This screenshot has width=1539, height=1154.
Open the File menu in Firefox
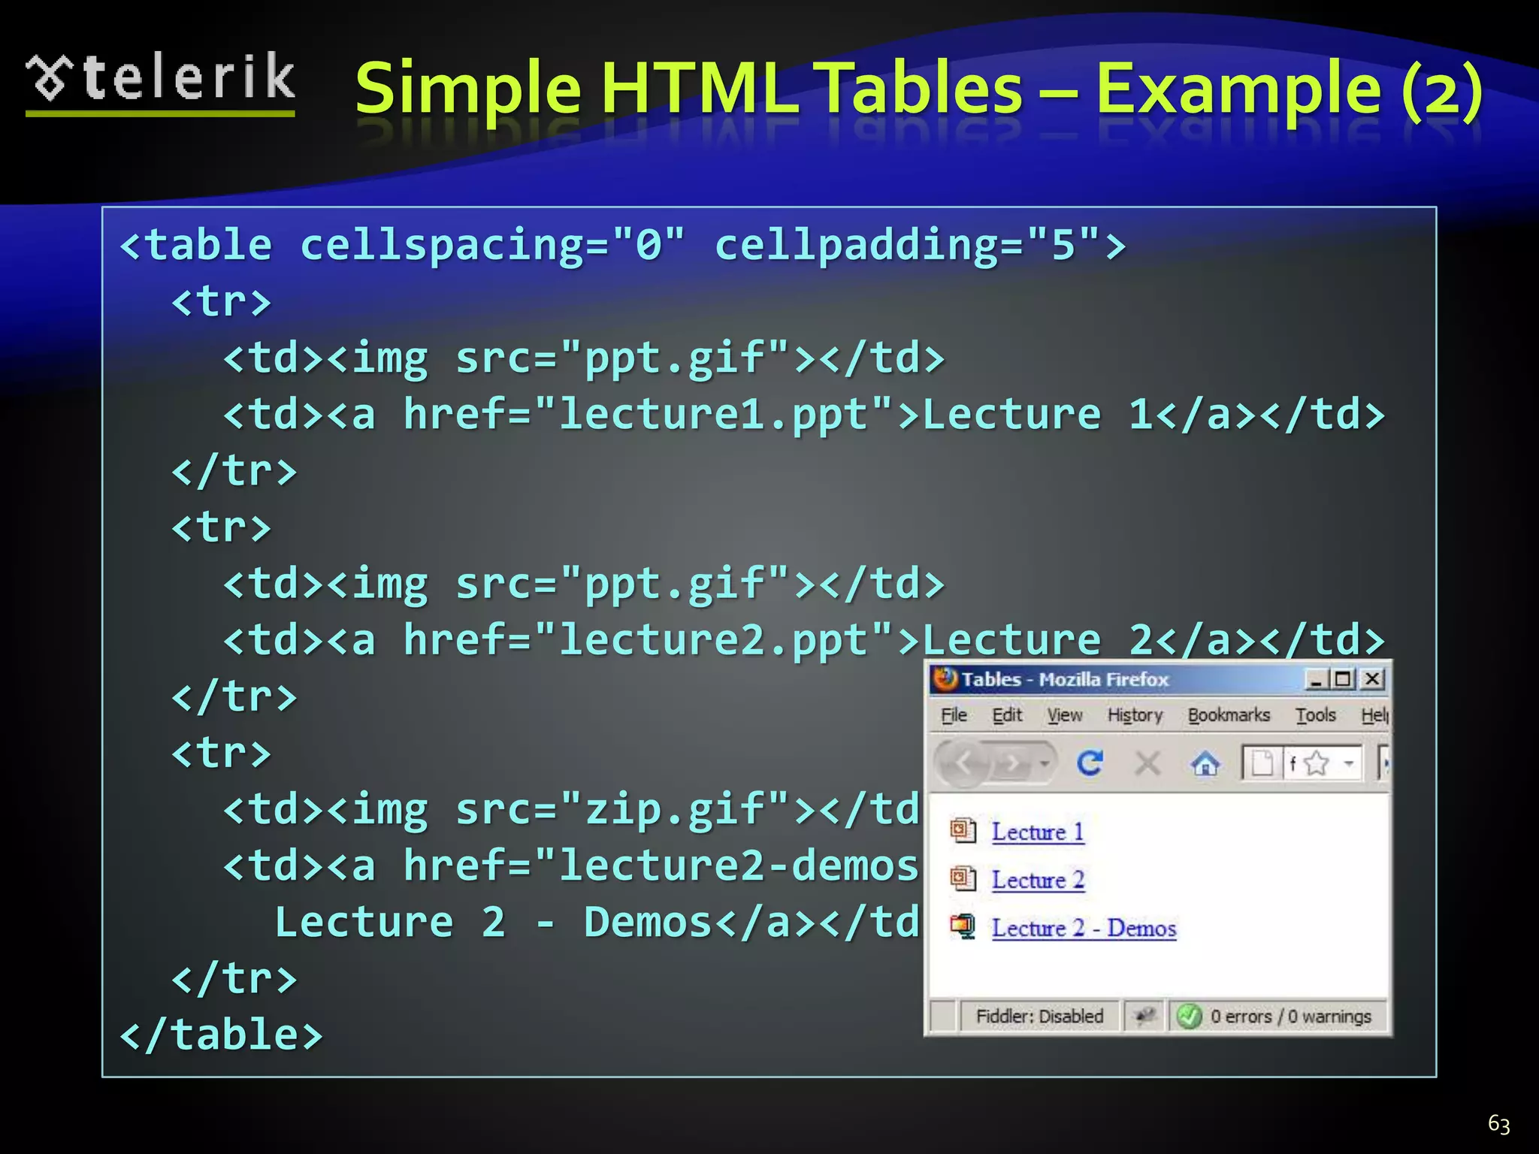(x=954, y=714)
